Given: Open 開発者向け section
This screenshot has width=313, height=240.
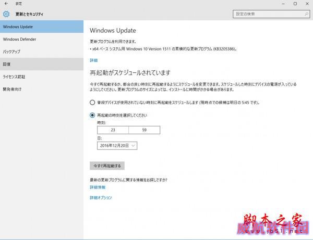Looking at the screenshot, I should pos(42,89).
